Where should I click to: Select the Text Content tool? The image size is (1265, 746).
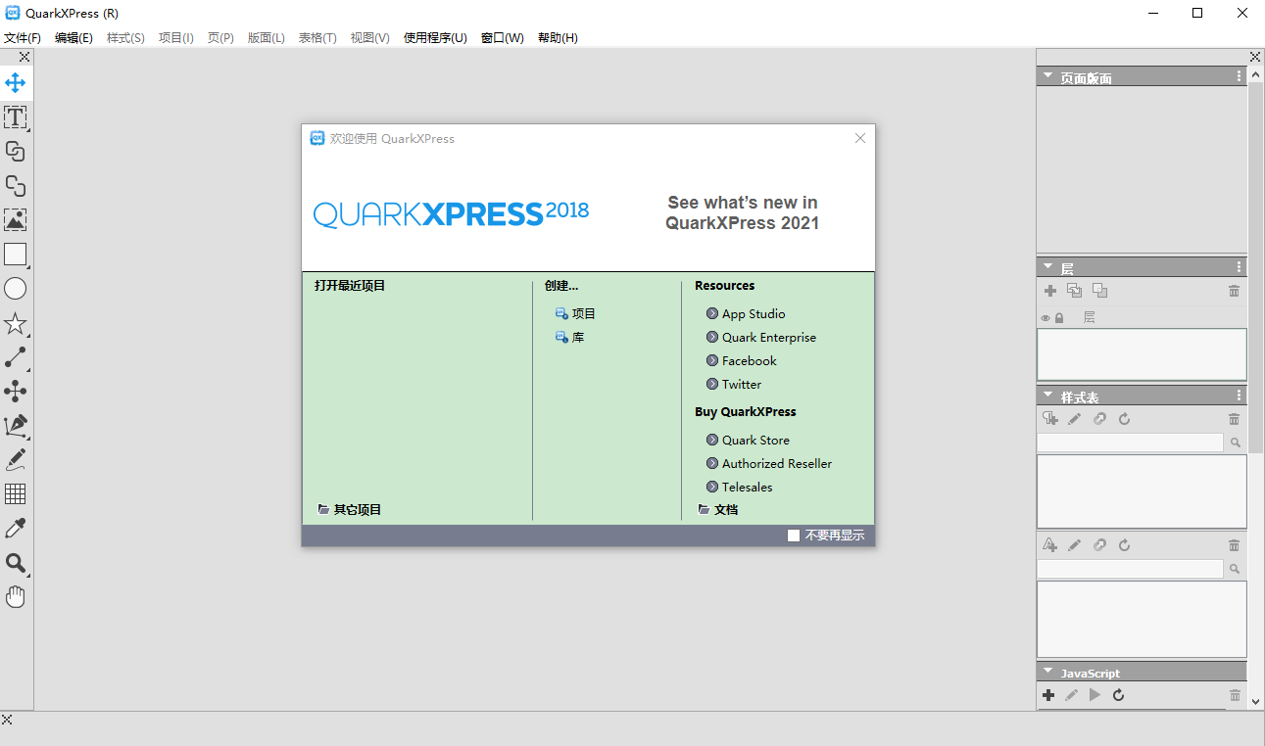pos(15,117)
